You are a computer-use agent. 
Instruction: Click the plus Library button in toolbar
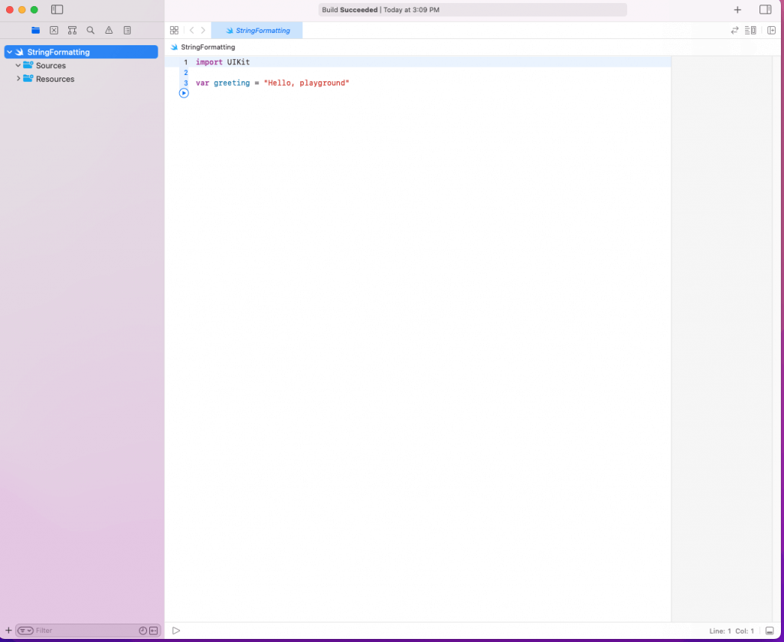(x=737, y=10)
